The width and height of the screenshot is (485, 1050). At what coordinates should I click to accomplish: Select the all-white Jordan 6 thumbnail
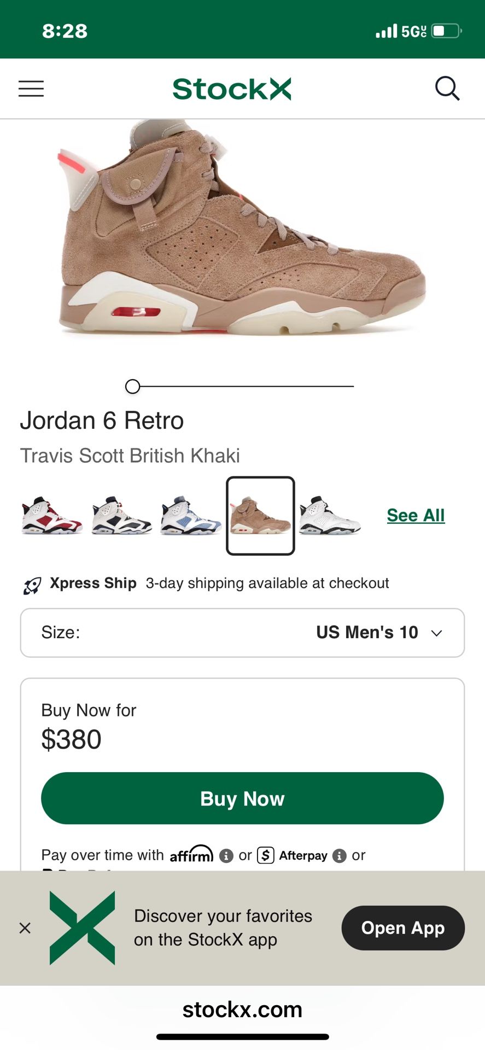click(x=330, y=516)
